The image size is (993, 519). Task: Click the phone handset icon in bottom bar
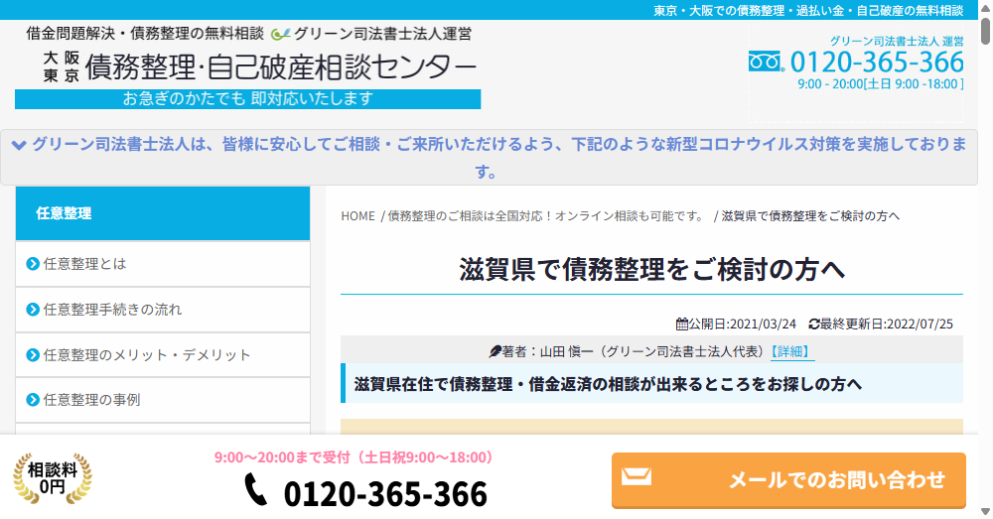256,489
